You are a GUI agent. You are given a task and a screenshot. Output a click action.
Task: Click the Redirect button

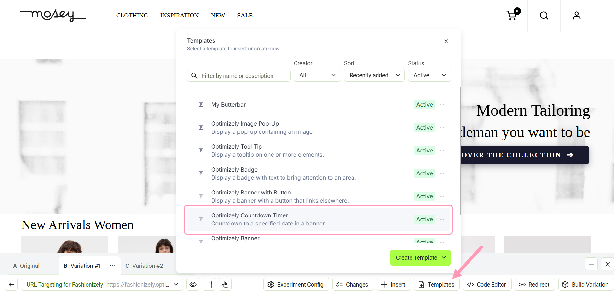535,284
